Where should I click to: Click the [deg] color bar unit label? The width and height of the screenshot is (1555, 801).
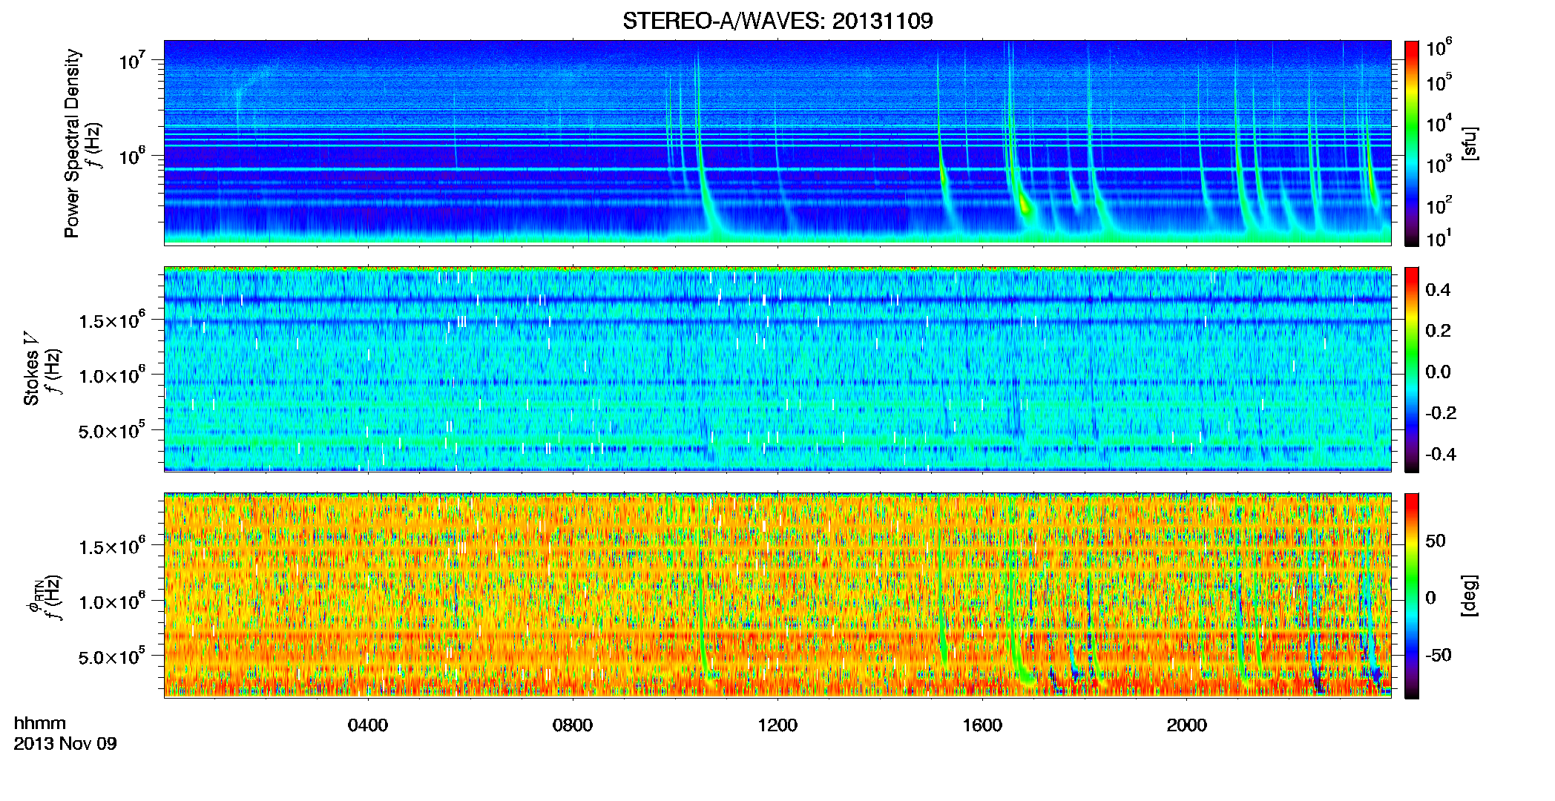coord(1470,596)
